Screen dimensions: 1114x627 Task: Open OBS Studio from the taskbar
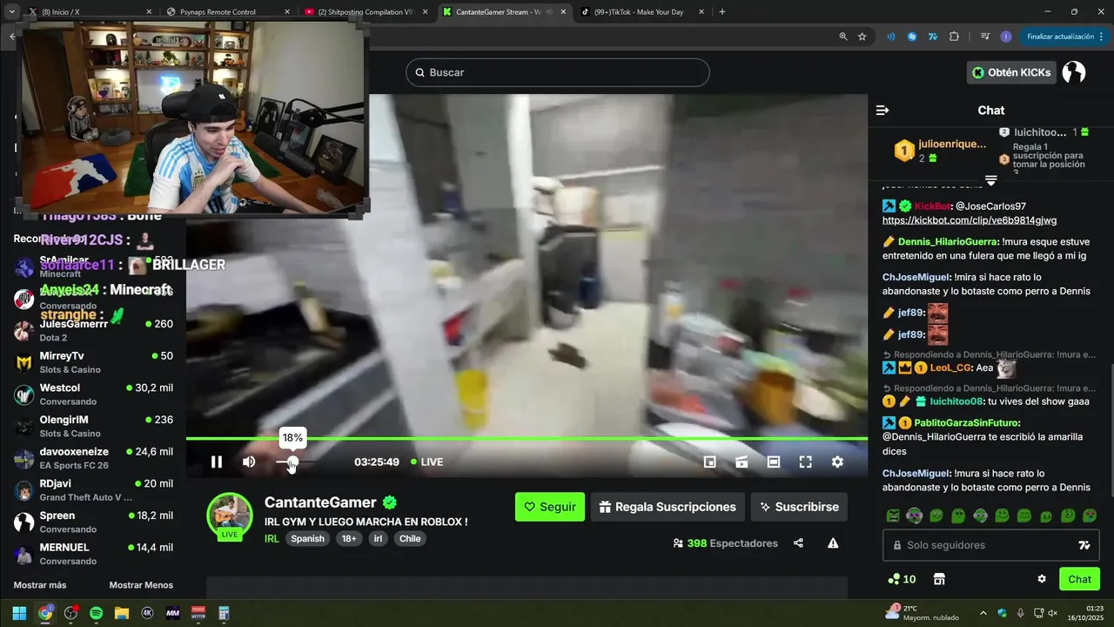point(70,613)
